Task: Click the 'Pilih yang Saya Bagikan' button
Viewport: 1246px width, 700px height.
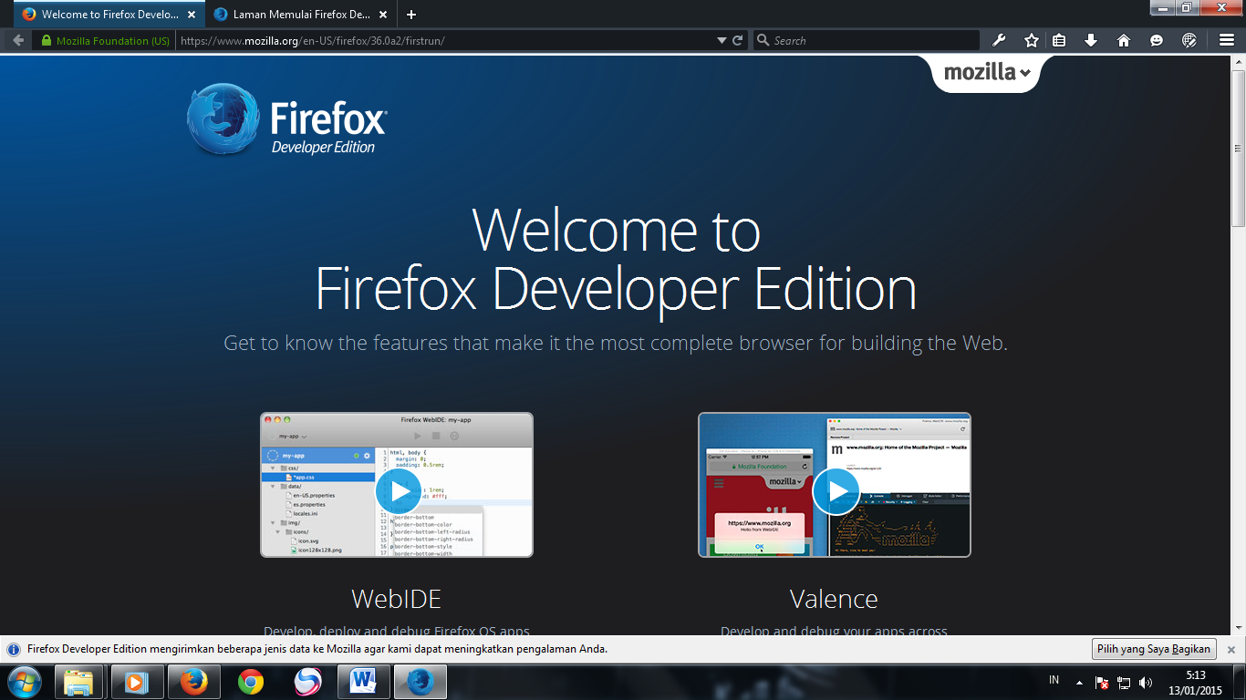Action: (1154, 649)
